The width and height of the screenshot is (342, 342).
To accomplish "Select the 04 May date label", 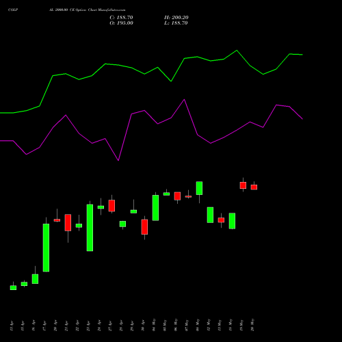I will (154, 325).
